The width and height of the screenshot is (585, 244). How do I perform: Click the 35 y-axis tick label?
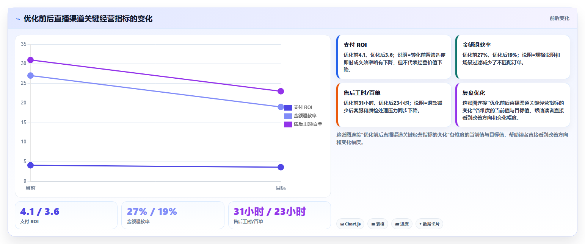[x=24, y=44]
